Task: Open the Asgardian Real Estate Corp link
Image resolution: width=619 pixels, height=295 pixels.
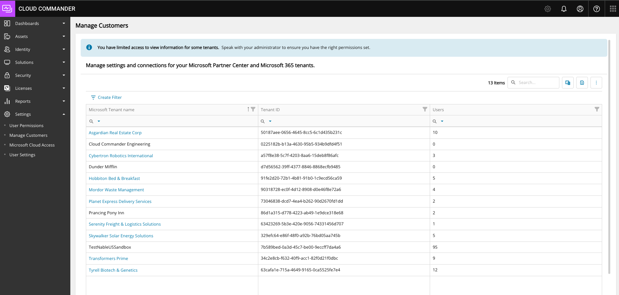Action: (115, 133)
